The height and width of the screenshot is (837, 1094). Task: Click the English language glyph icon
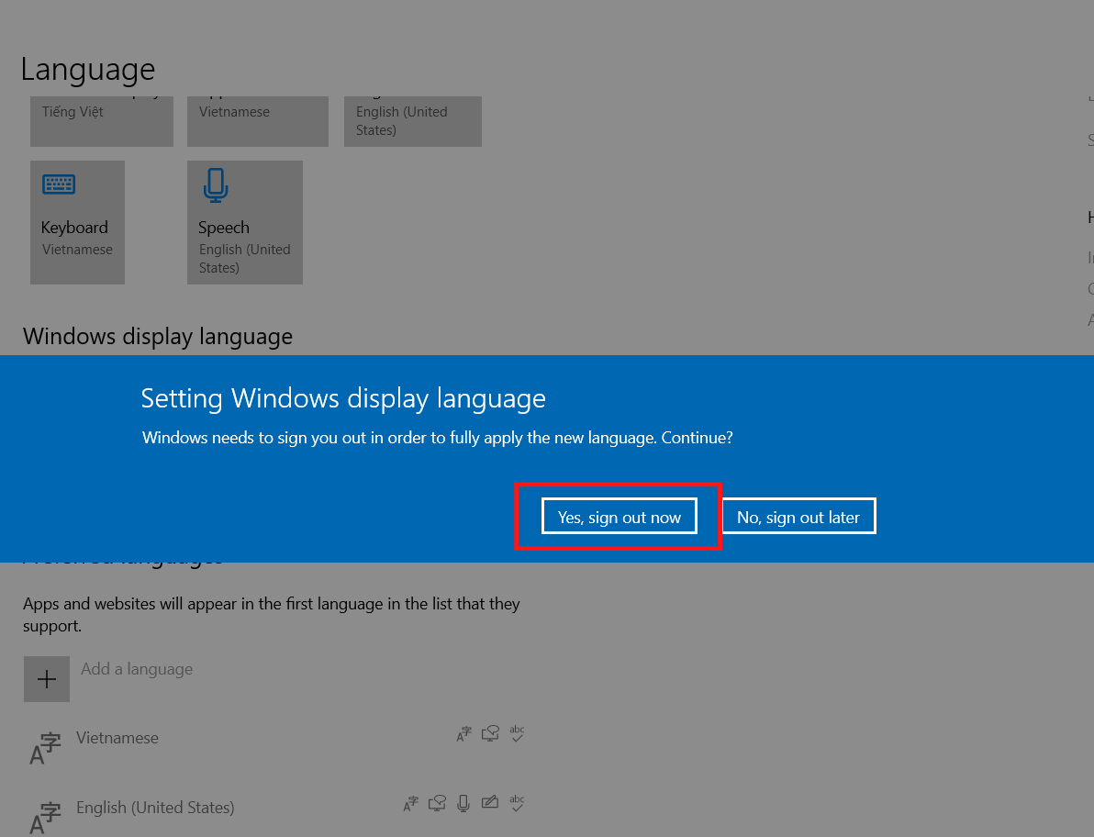click(x=45, y=818)
